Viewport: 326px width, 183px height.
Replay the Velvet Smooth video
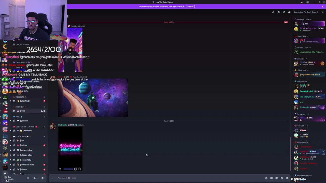tap(60, 169)
